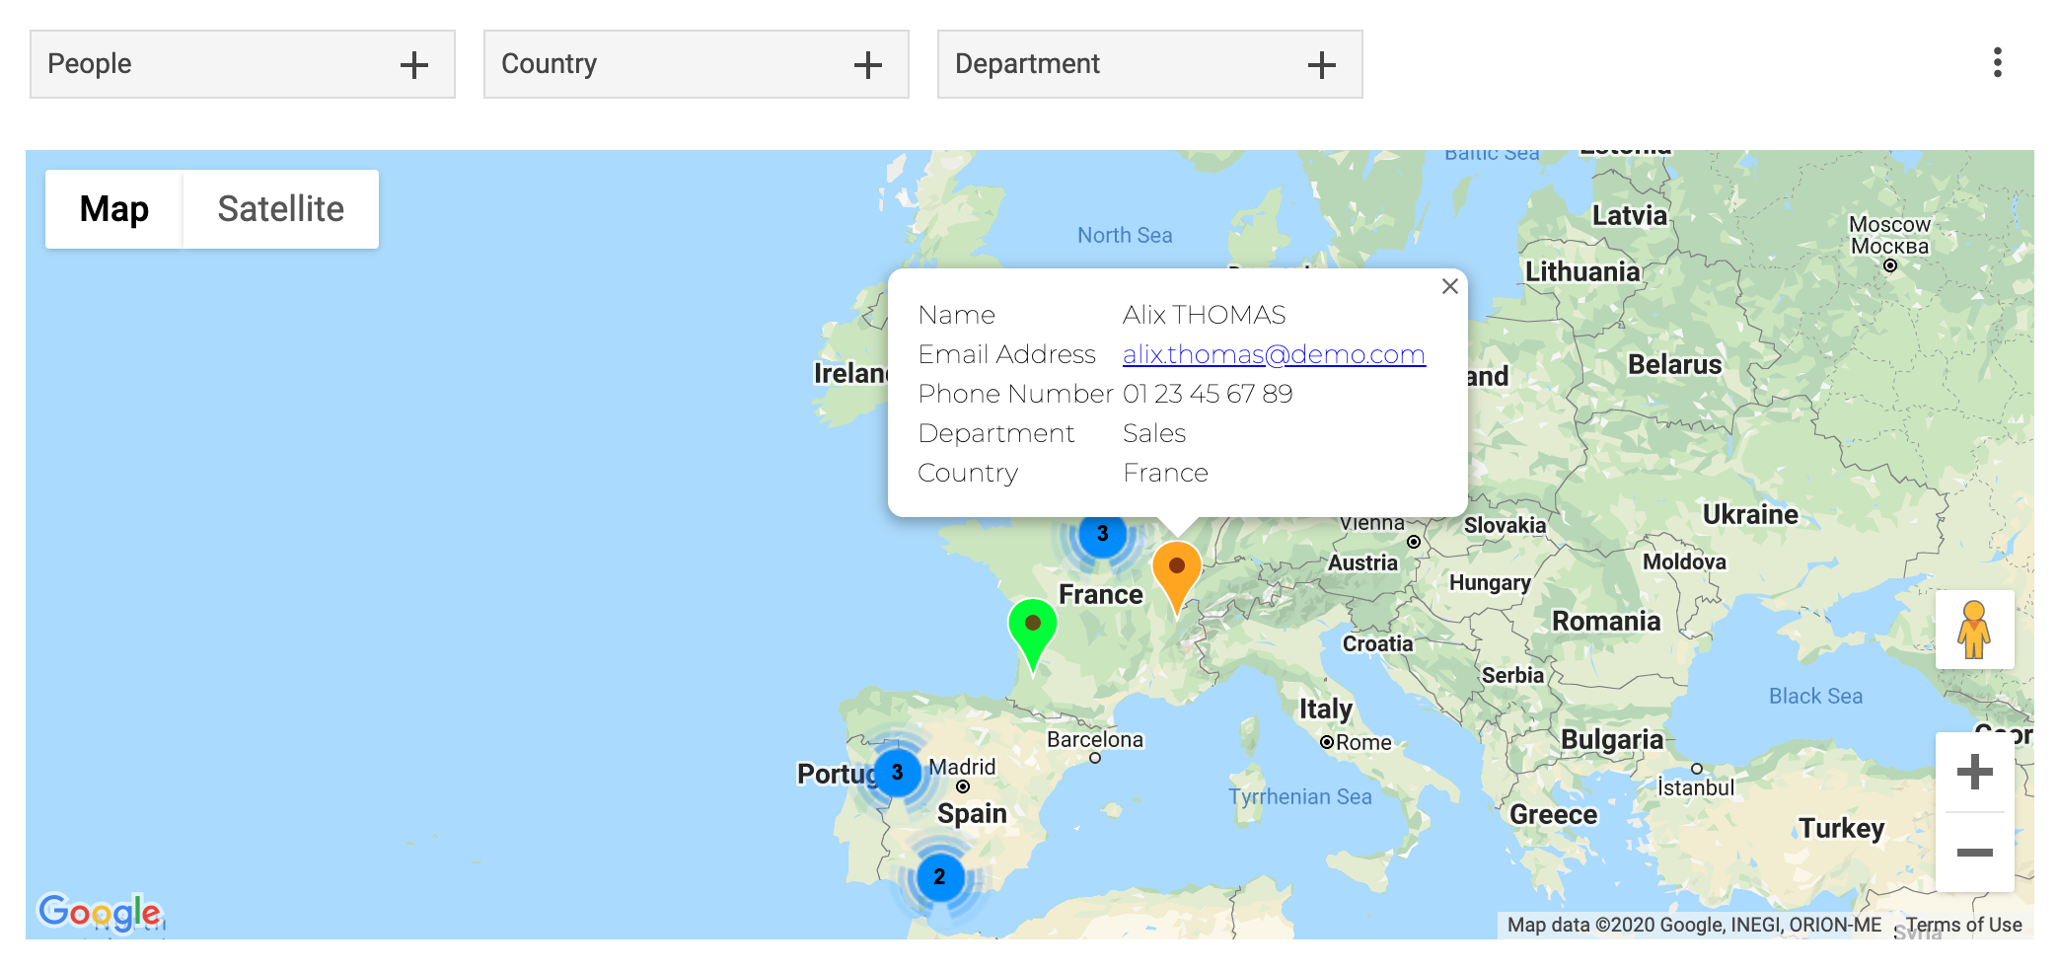Viewport: 2058px width, 973px height.
Task: Open the alix.thomas@demo.com email link
Action: click(1272, 354)
